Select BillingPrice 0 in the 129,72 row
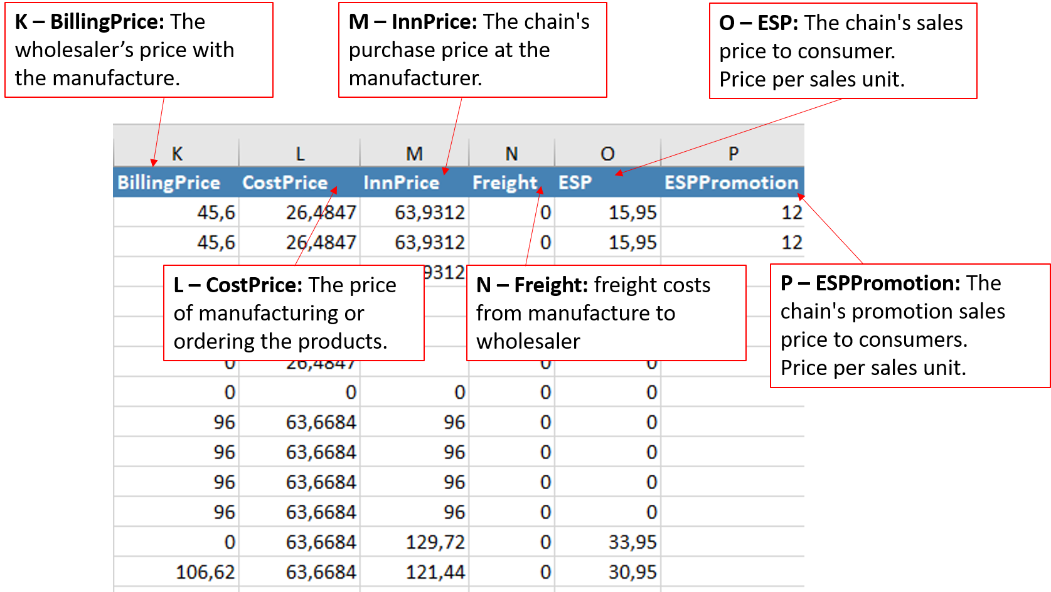The height and width of the screenshot is (592, 1051). click(176, 542)
